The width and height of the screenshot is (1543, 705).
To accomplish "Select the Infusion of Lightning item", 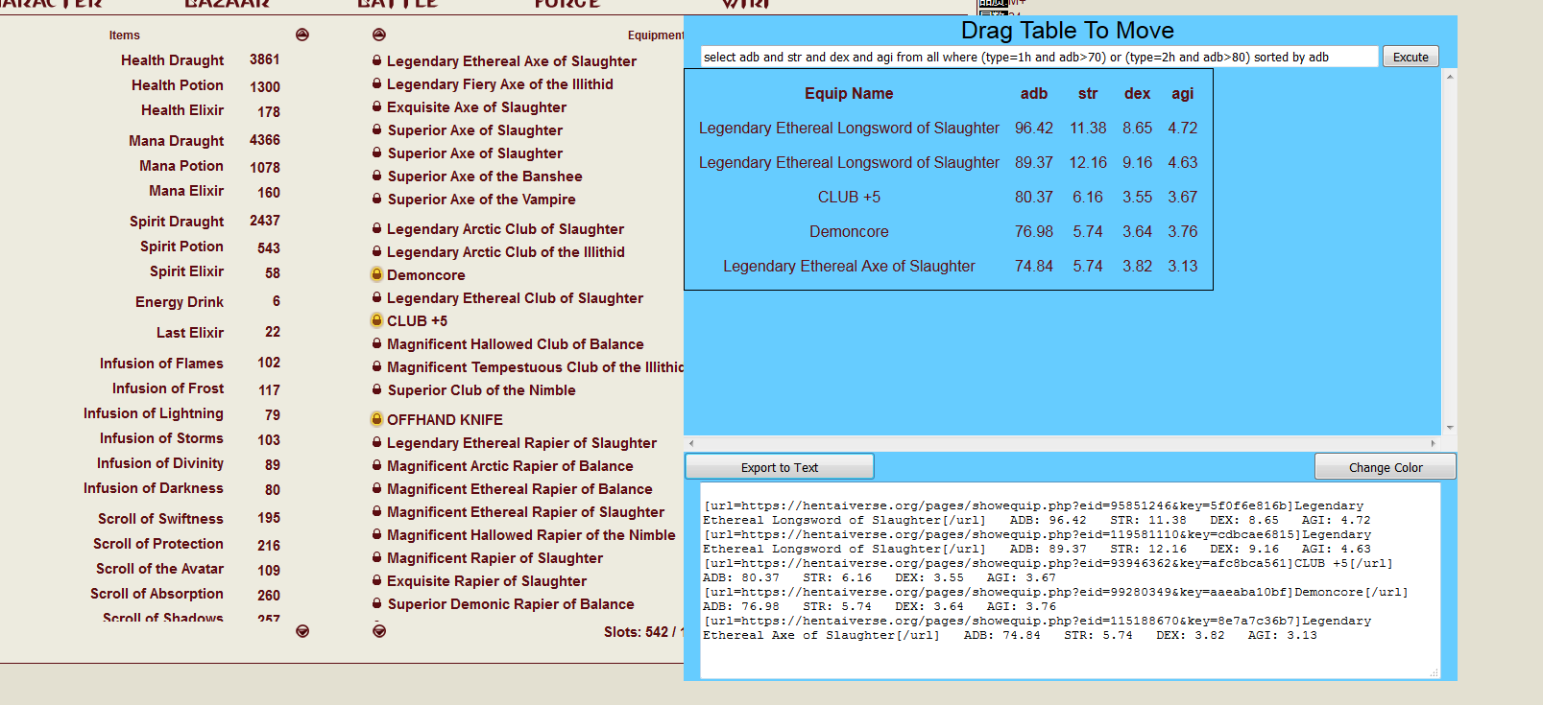I will pos(154,413).
